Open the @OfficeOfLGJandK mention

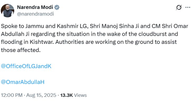coord(26,66)
